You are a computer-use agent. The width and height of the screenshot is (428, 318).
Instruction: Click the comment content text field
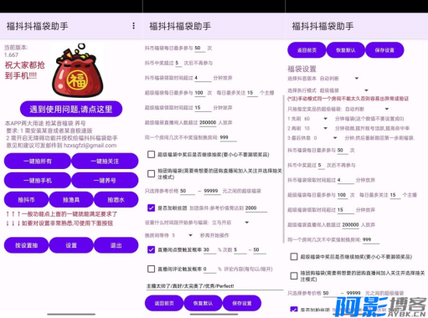pyautogui.click(x=214, y=286)
